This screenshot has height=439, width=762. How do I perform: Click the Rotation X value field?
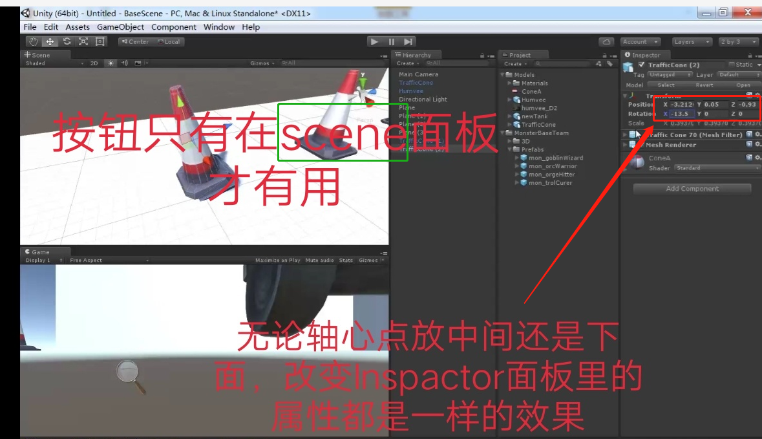[681, 114]
